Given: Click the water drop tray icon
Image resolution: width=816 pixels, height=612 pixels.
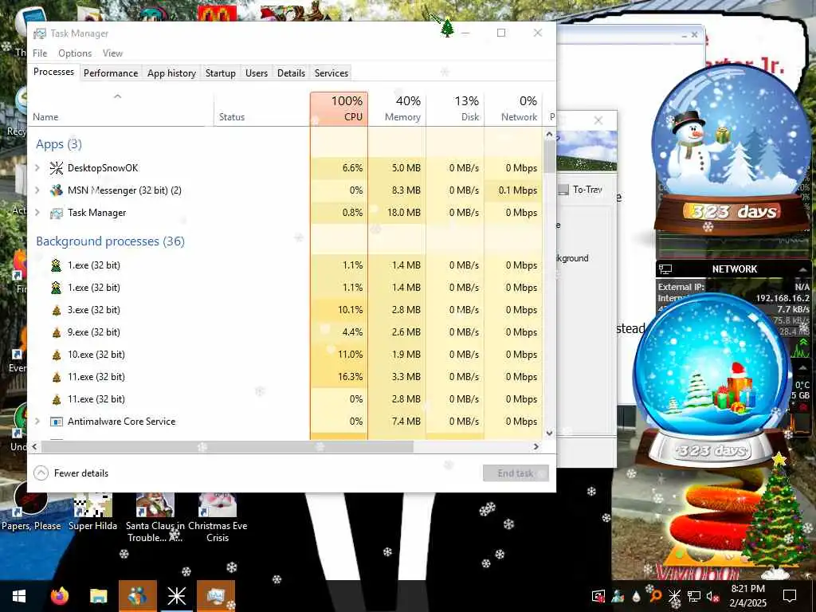Looking at the screenshot, I should click(636, 596).
